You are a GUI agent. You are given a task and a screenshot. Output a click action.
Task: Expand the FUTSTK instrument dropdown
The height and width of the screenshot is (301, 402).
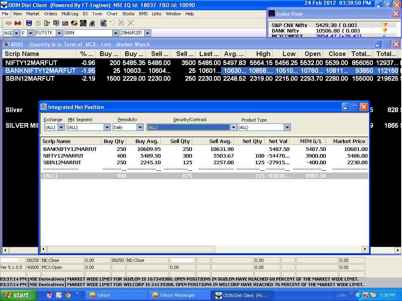point(59,33)
